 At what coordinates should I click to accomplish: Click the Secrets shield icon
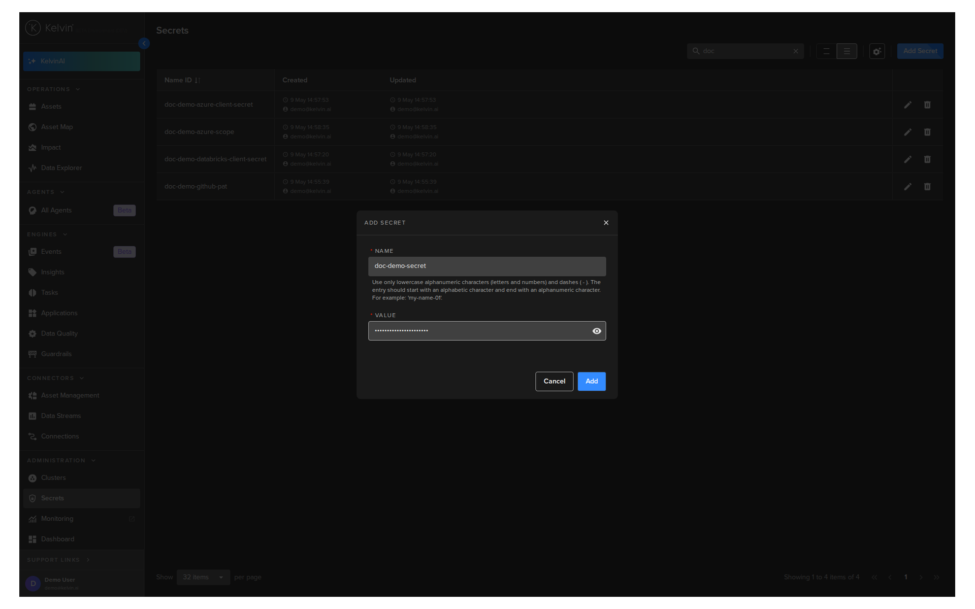click(x=32, y=498)
